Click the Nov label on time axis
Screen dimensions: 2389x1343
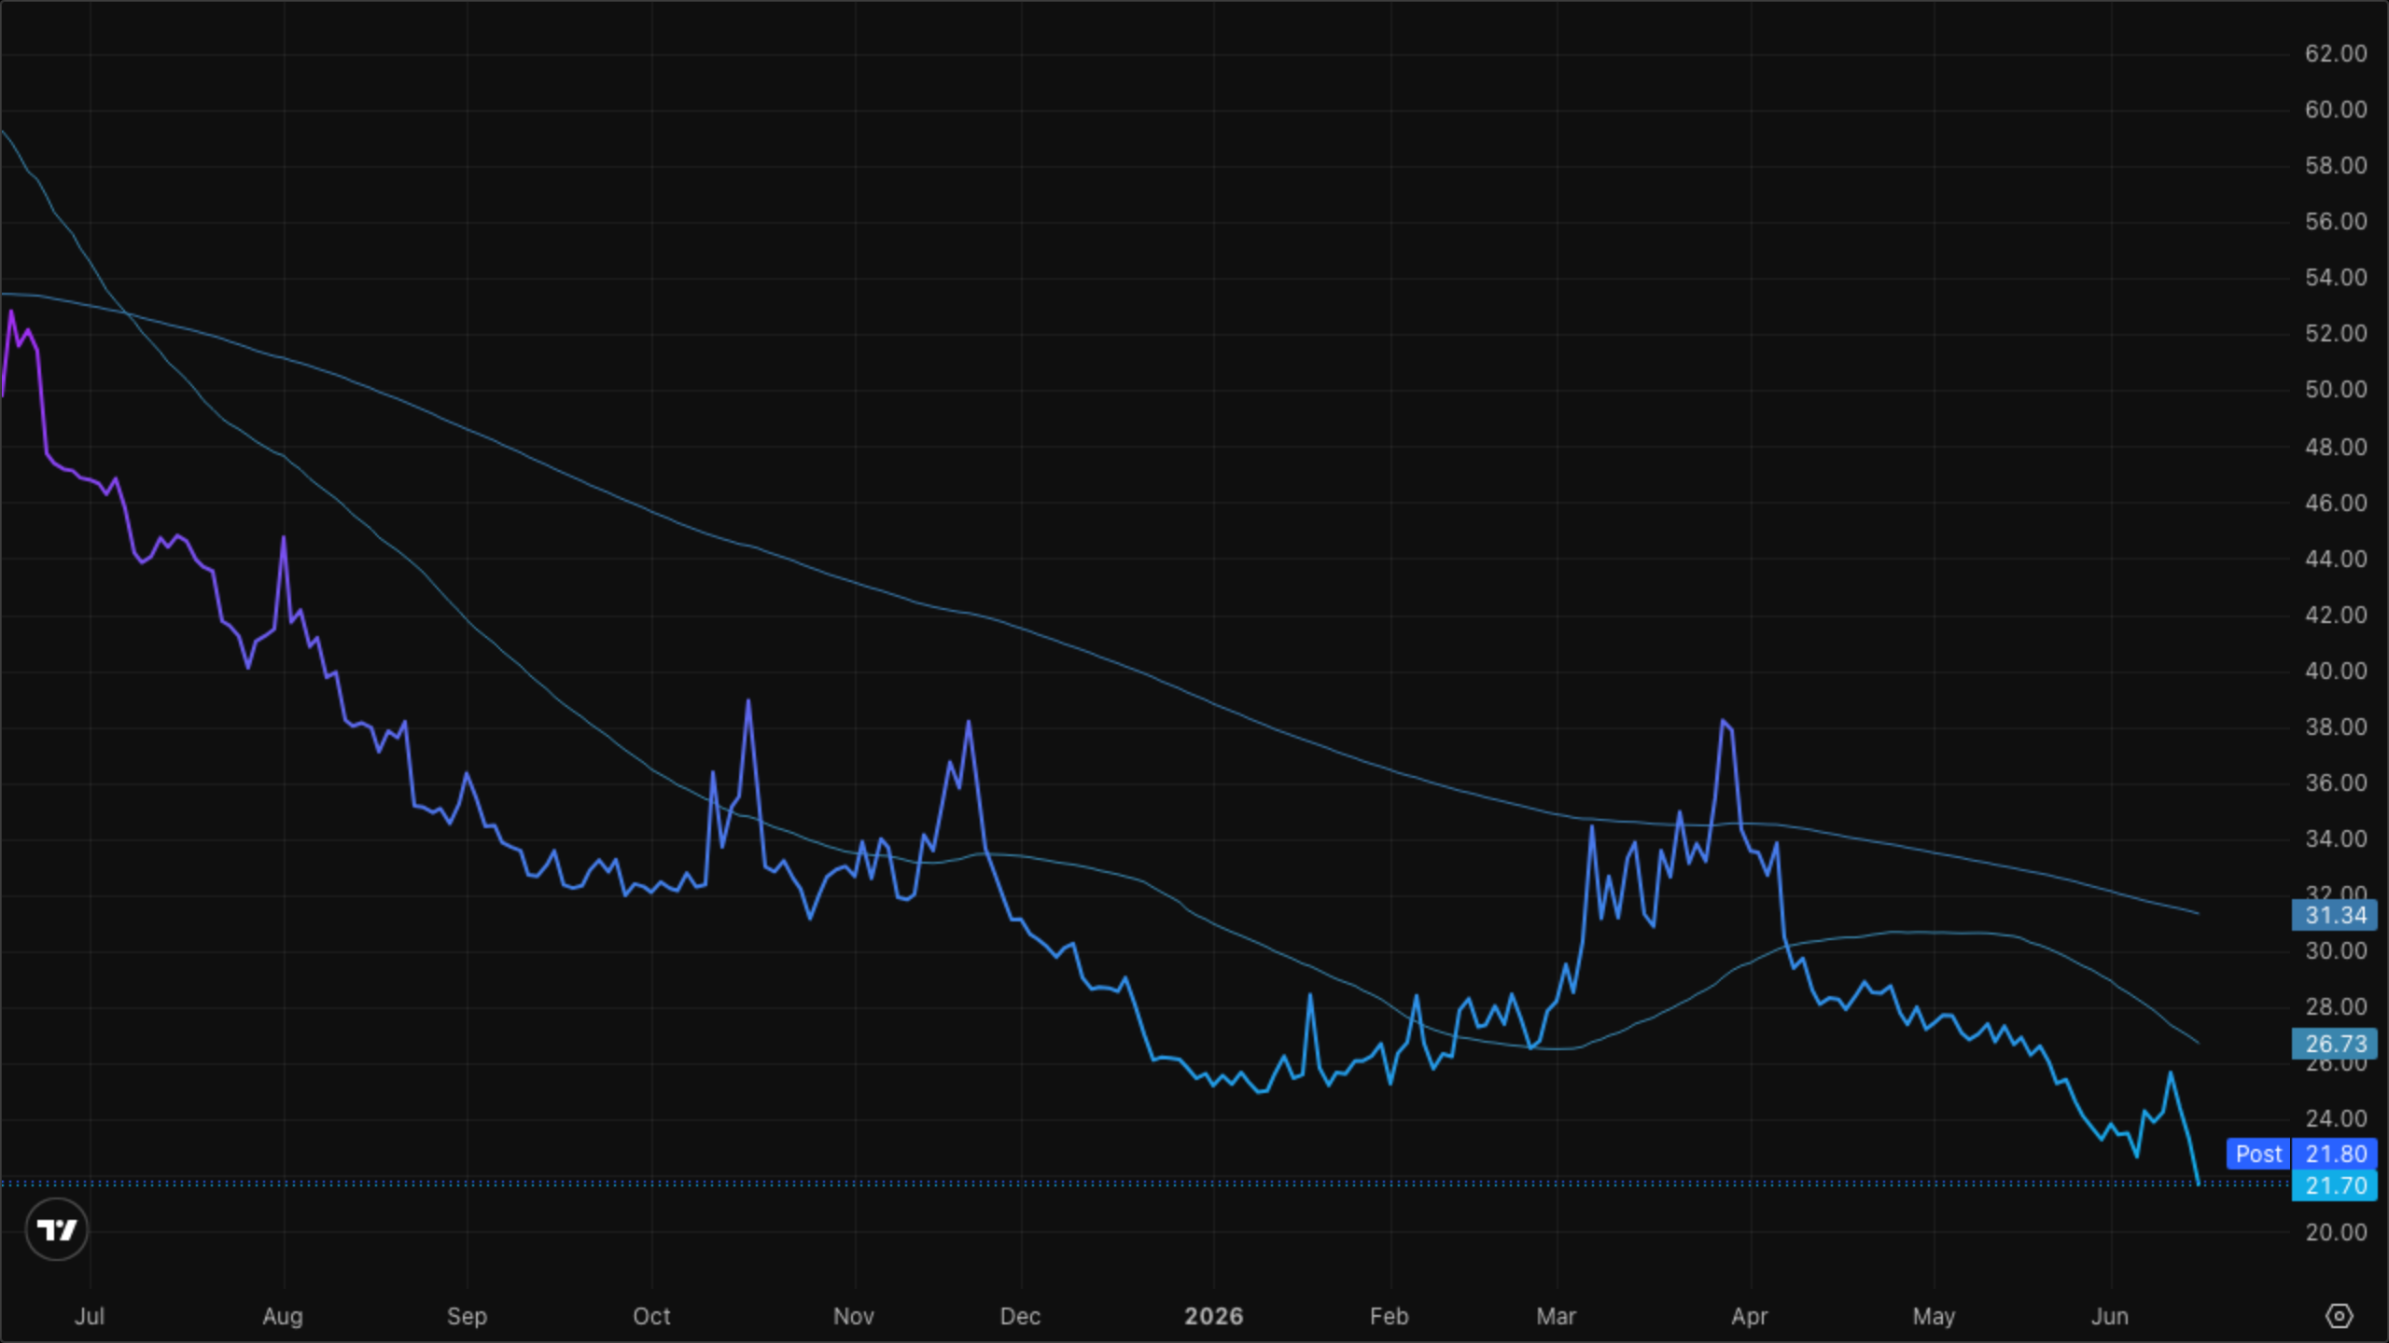[854, 1316]
